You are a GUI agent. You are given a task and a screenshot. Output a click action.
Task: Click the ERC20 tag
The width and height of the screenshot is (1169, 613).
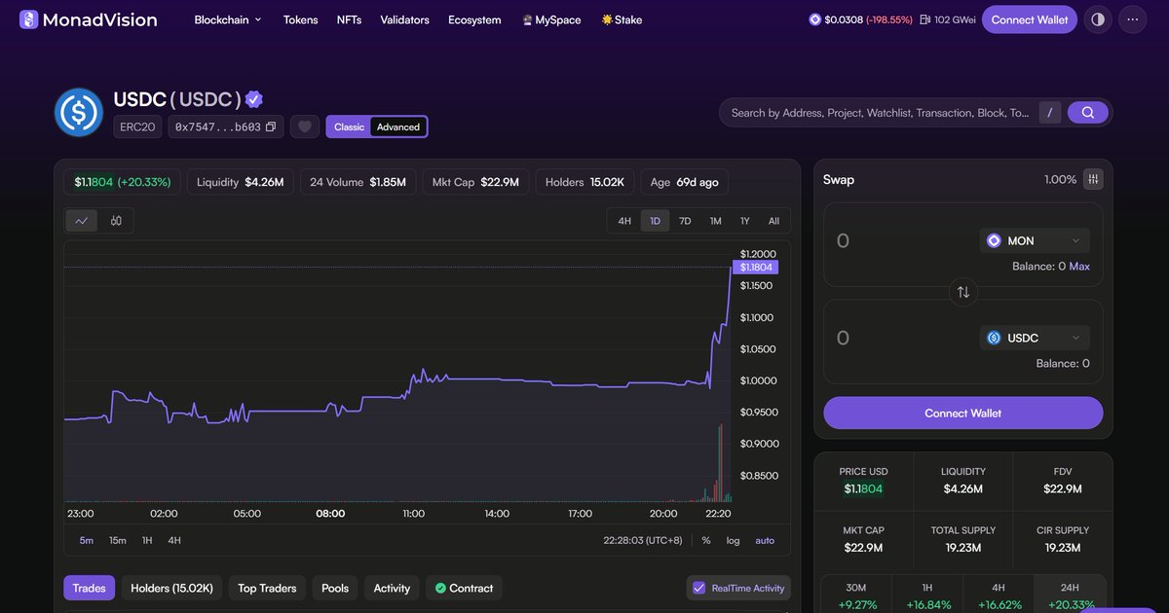(137, 126)
